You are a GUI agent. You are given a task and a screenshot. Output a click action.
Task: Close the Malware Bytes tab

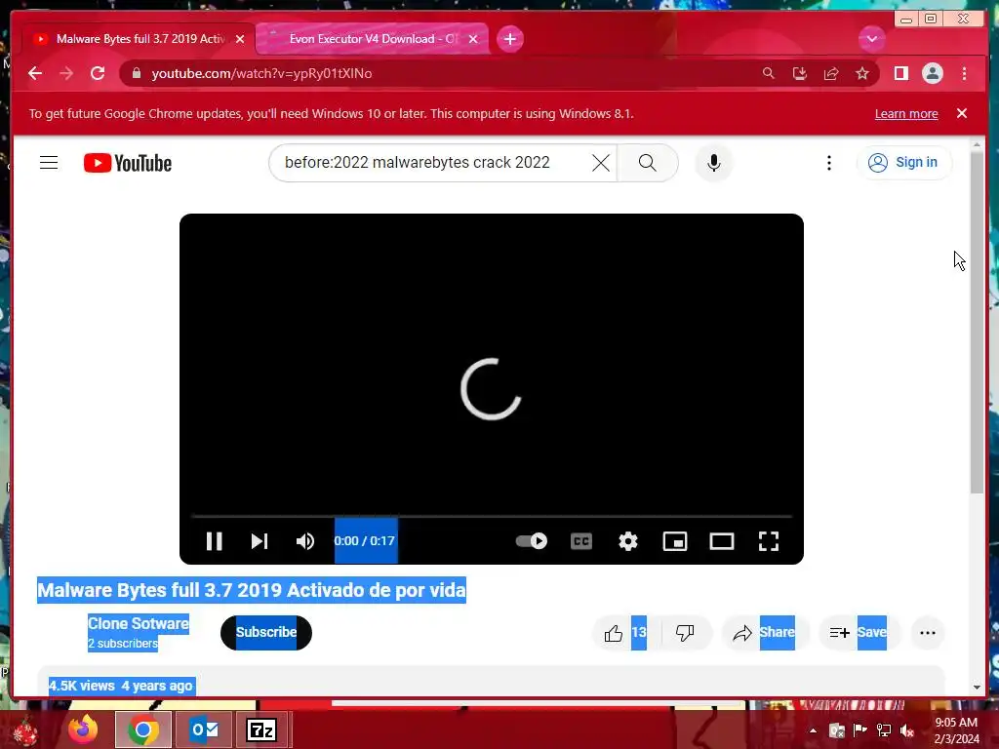tap(240, 39)
